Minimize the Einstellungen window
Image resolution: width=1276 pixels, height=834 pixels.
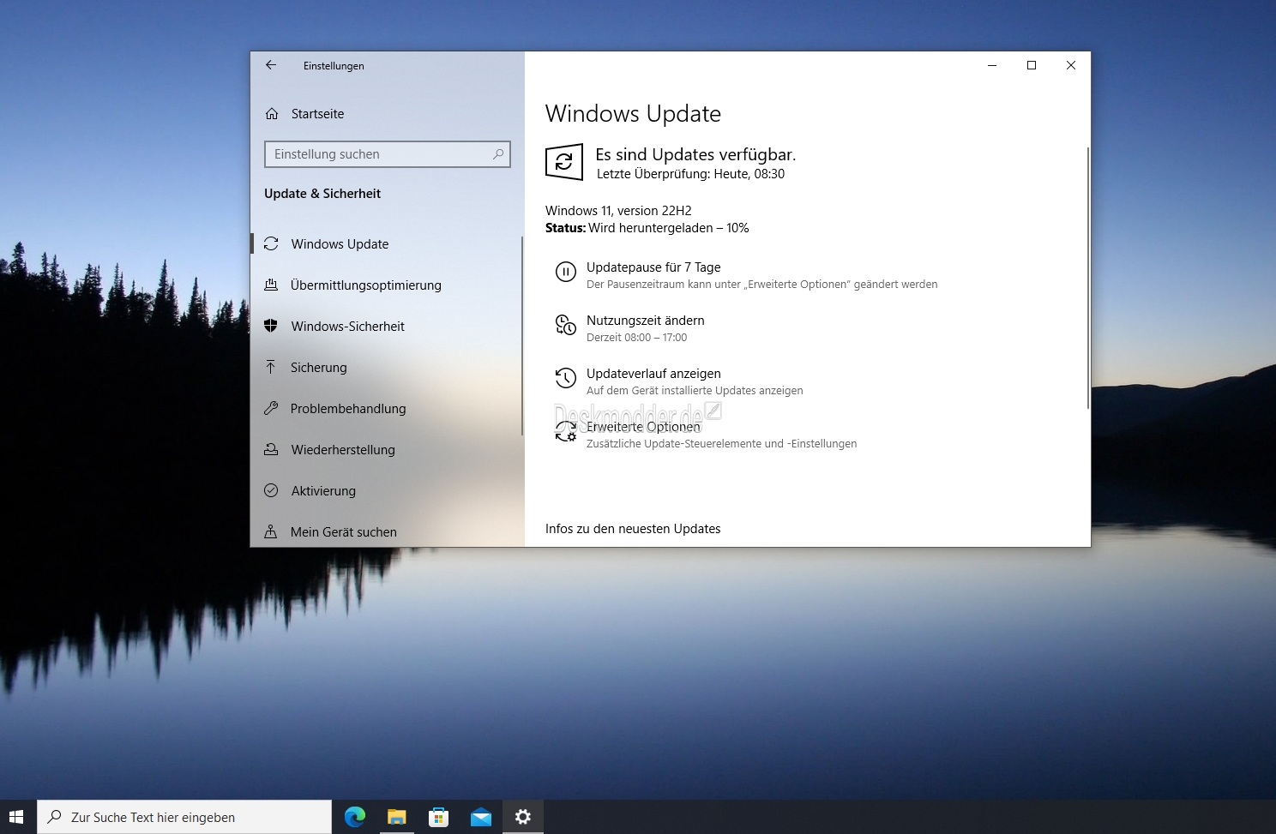(992, 65)
